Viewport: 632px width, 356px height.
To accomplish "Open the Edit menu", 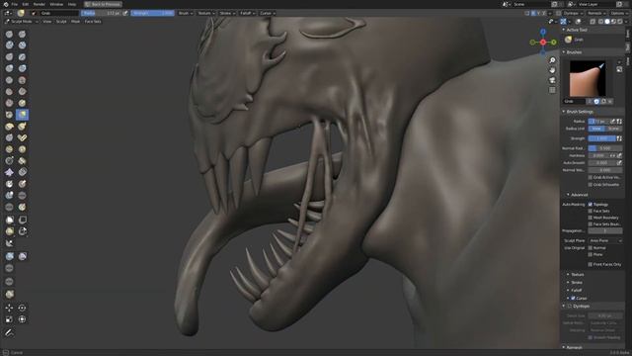I will pos(26,4).
